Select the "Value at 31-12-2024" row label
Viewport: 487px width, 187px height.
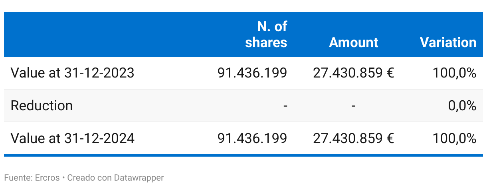coord(72,138)
